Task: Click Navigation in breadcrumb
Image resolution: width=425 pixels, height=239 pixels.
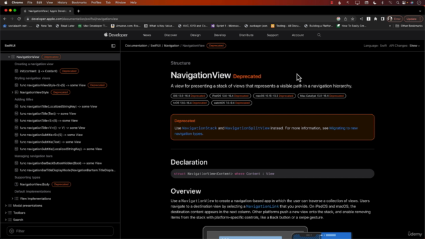Action: point(171,46)
